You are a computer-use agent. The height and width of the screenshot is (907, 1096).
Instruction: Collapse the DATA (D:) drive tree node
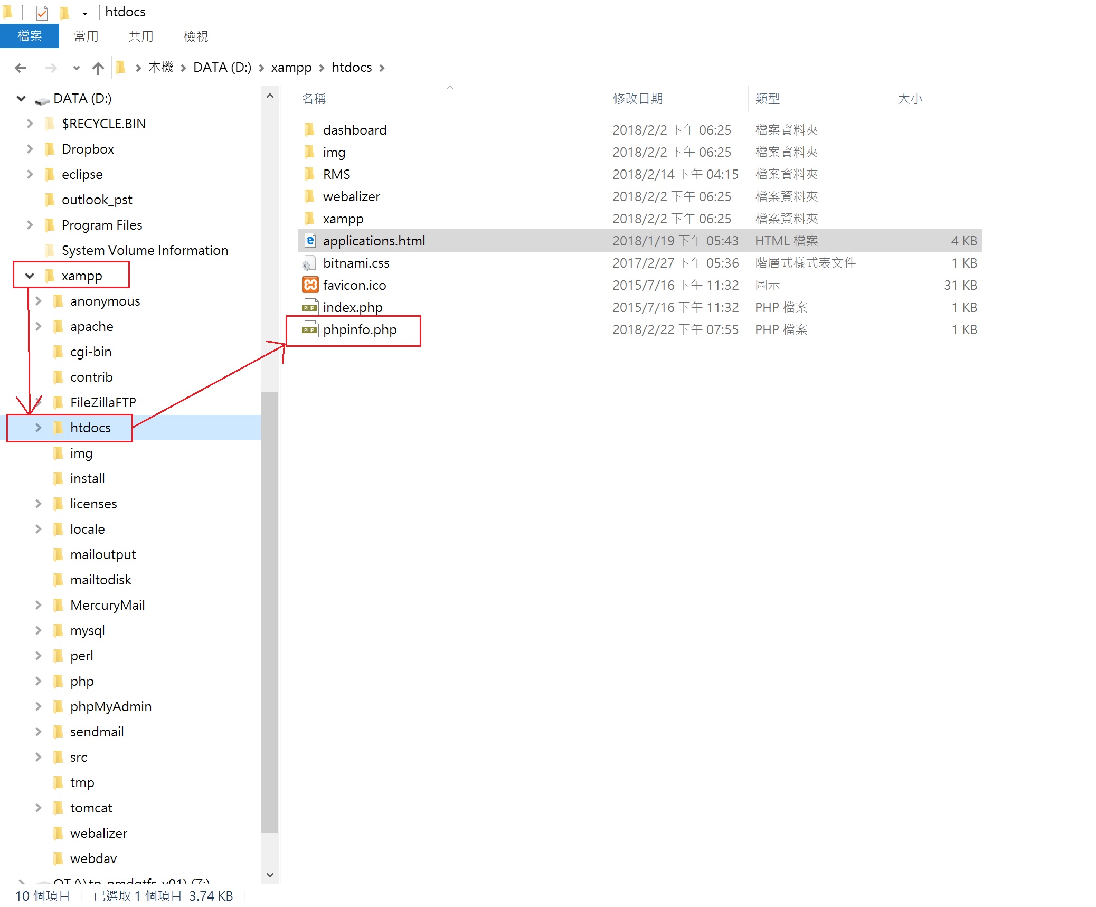point(21,98)
